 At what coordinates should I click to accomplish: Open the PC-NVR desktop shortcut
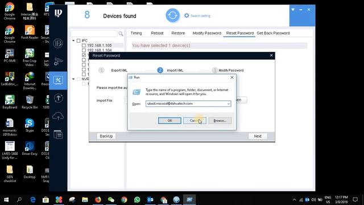click(10, 56)
